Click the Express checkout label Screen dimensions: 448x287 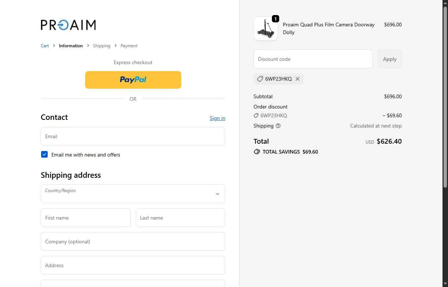133,62
